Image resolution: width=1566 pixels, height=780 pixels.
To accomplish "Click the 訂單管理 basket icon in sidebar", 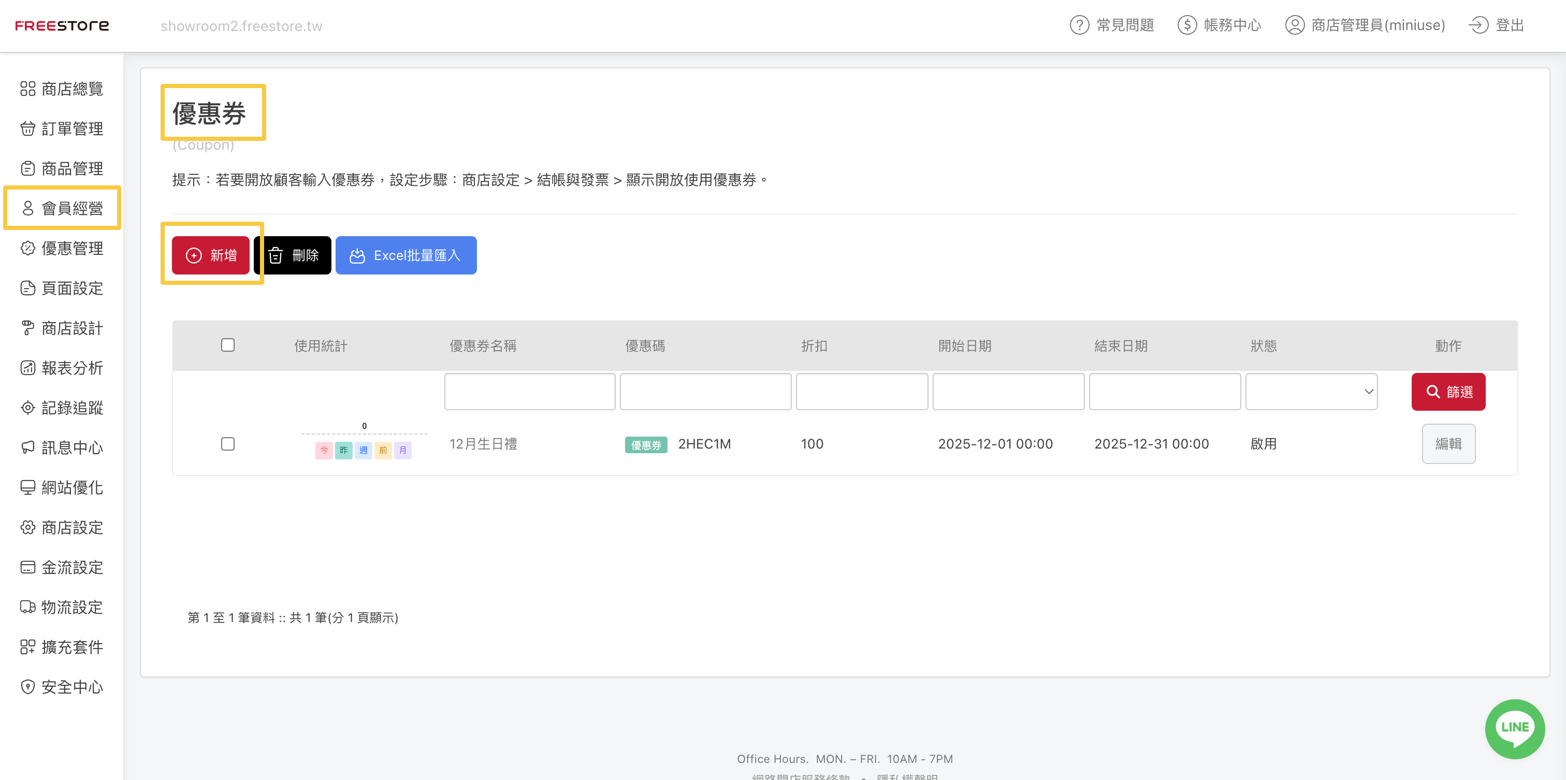I will pos(28,128).
